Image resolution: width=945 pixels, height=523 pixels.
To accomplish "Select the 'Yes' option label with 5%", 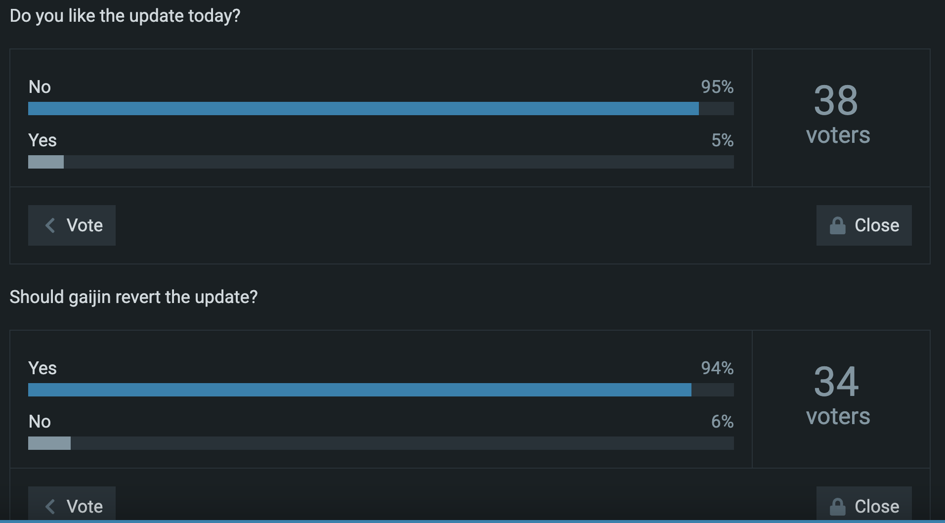I will tap(43, 140).
